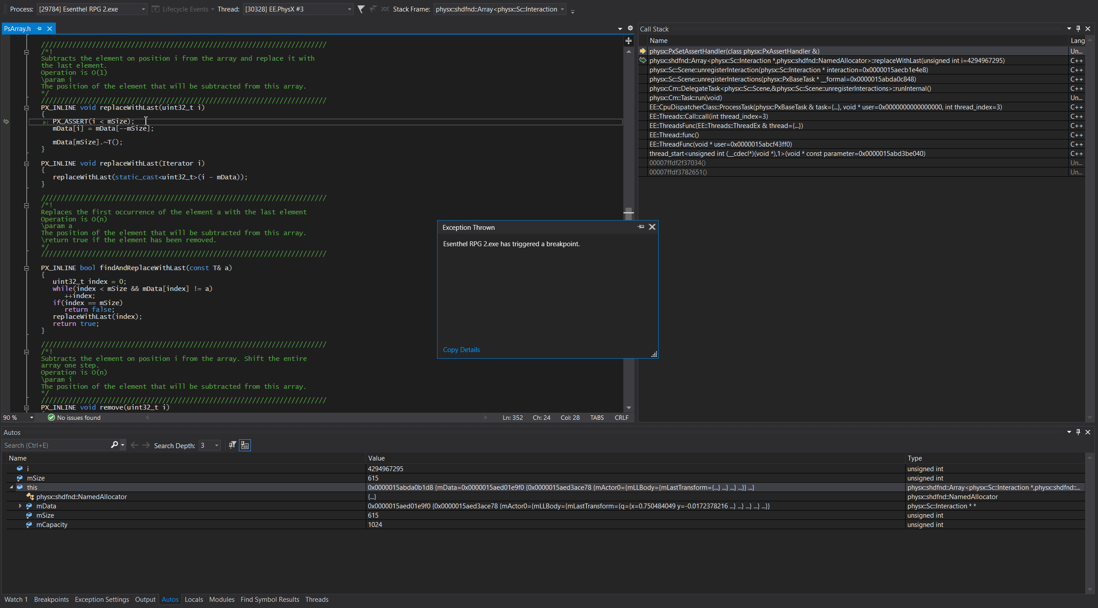Viewport: 1098px width, 608px height.
Task: Click the search magnifier icon in the Autos panel
Action: pos(114,445)
